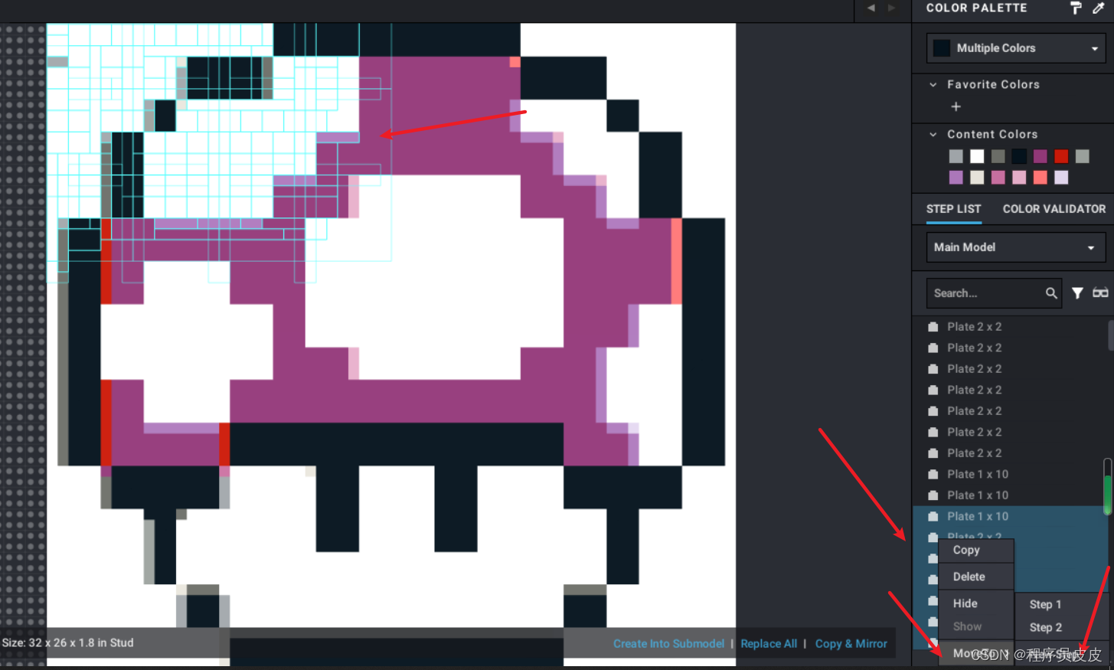Choose the dark olive gray swatch

998,156
